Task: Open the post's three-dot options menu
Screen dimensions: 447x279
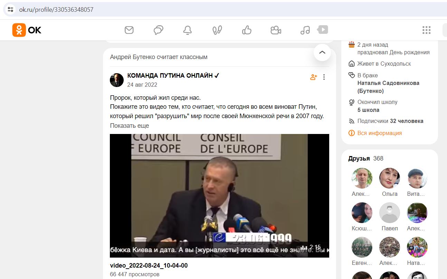Action: point(324,77)
